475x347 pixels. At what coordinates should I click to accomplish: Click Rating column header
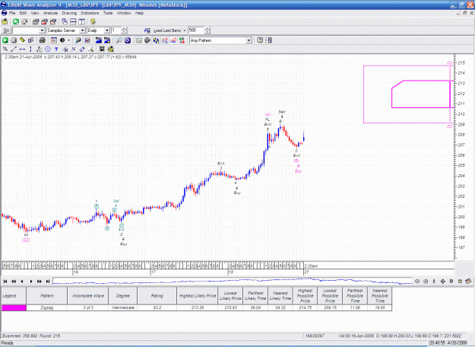tap(157, 296)
